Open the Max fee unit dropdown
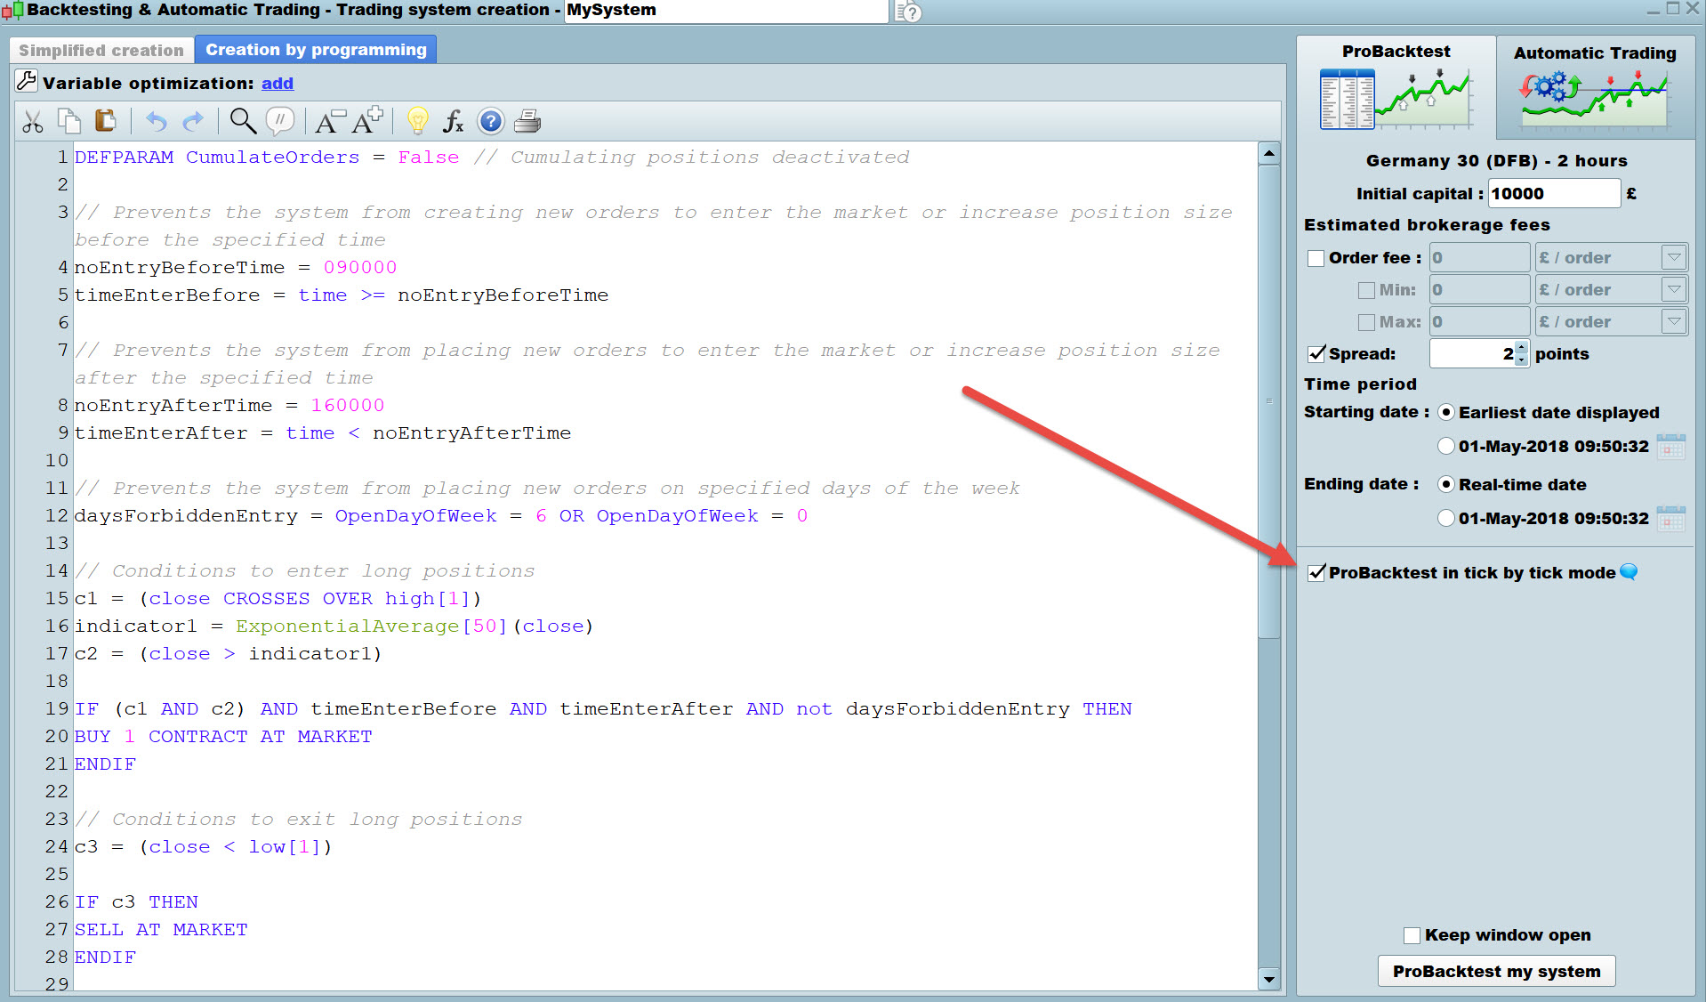 (1674, 322)
